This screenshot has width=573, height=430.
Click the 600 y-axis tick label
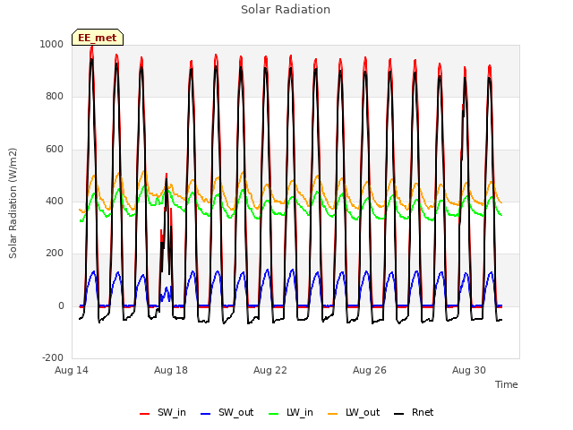click(x=55, y=150)
